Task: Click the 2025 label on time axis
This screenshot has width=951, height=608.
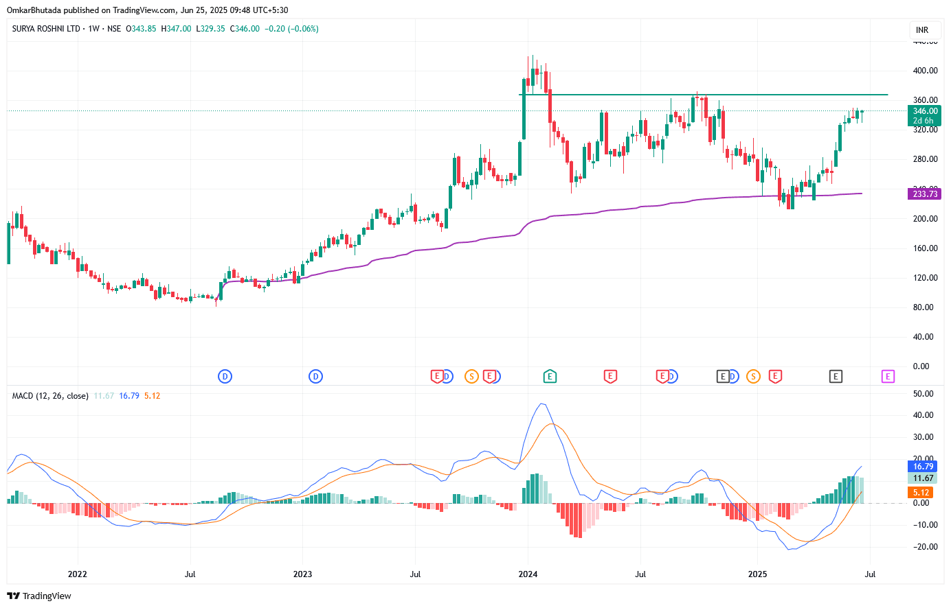Action: tap(757, 574)
